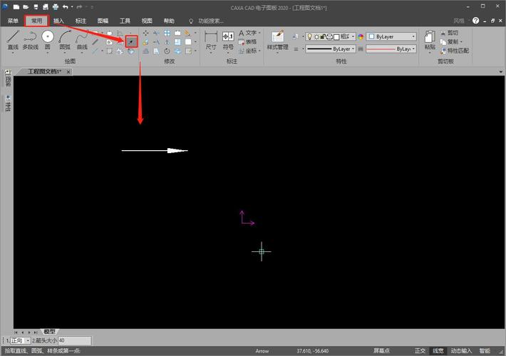This screenshot has height=356, width=506.
Task: Click the print icon in quick access
Action: pyautogui.click(x=56, y=7)
